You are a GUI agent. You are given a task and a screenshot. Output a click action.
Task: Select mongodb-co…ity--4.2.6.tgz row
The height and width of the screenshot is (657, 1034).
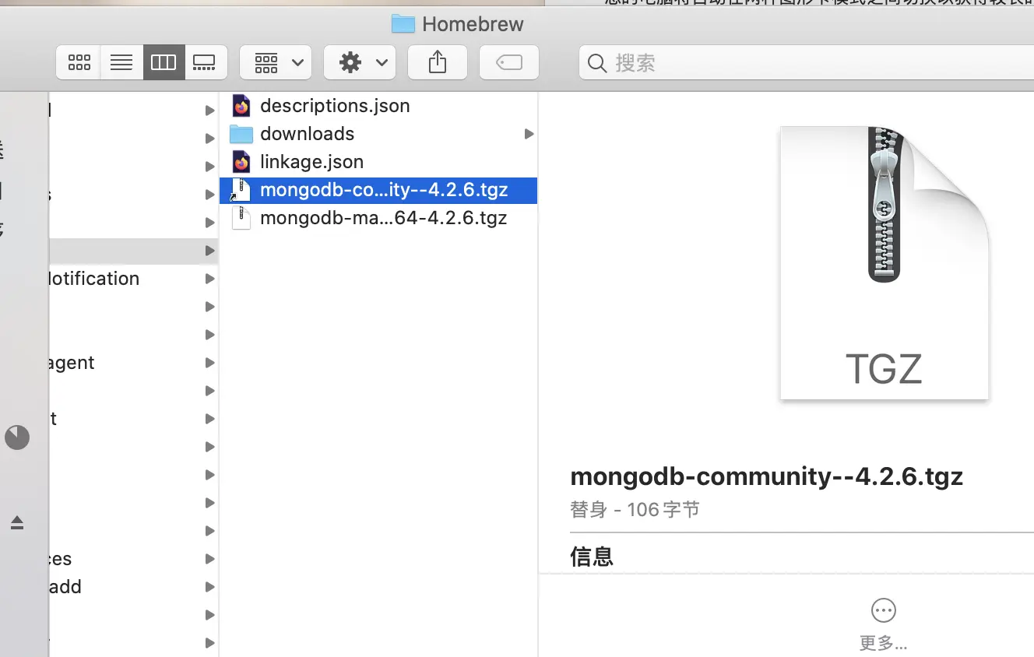tap(378, 190)
